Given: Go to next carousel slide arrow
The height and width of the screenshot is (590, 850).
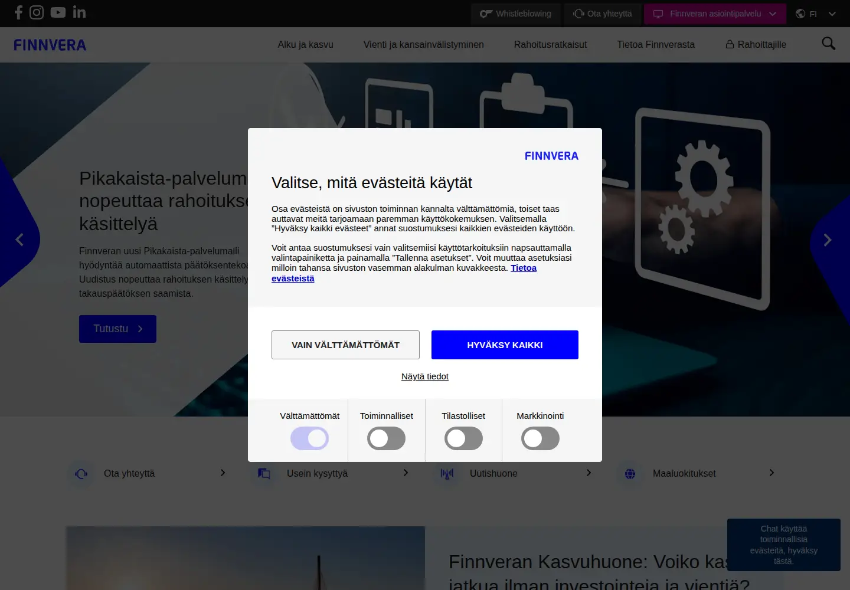Looking at the screenshot, I should [828, 240].
